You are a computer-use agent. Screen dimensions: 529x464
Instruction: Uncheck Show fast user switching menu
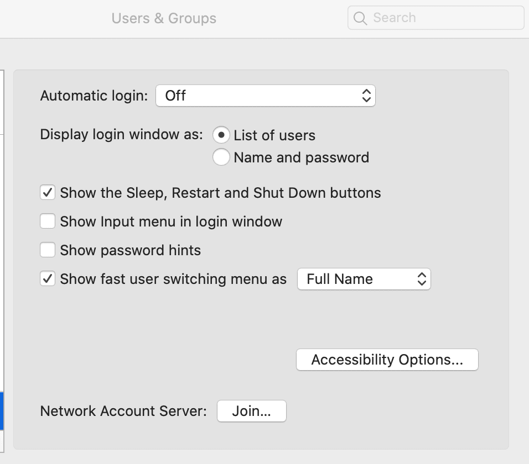tap(48, 279)
